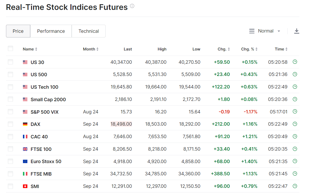Click the clock icon in DAX row

pyautogui.click(x=295, y=124)
